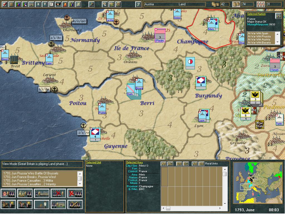Click the map question mark icon
Viewport: 285px width, 214px height.
pos(78,4)
